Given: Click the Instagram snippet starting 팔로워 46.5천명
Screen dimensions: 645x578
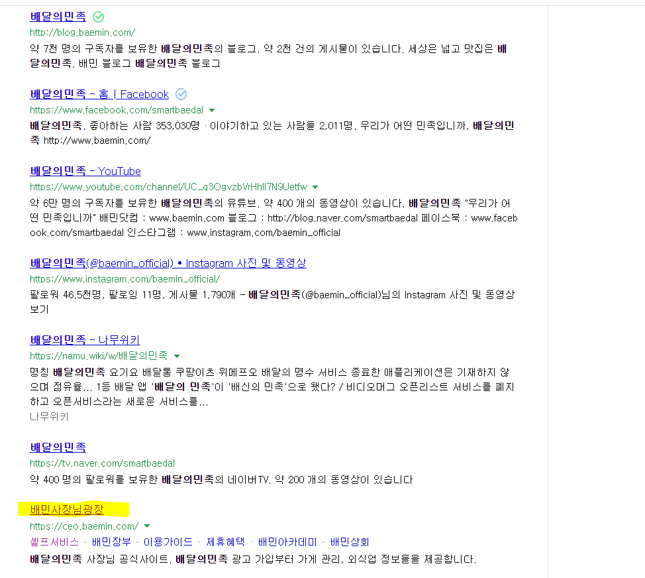Looking at the screenshot, I should pyautogui.click(x=272, y=302).
